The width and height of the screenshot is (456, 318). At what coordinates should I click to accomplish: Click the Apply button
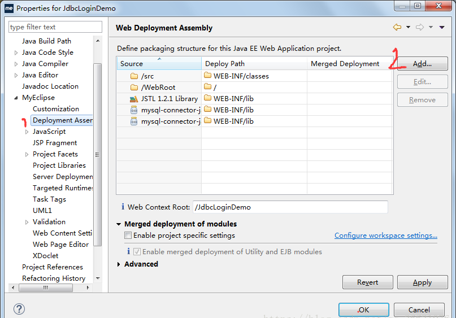pyautogui.click(x=422, y=282)
